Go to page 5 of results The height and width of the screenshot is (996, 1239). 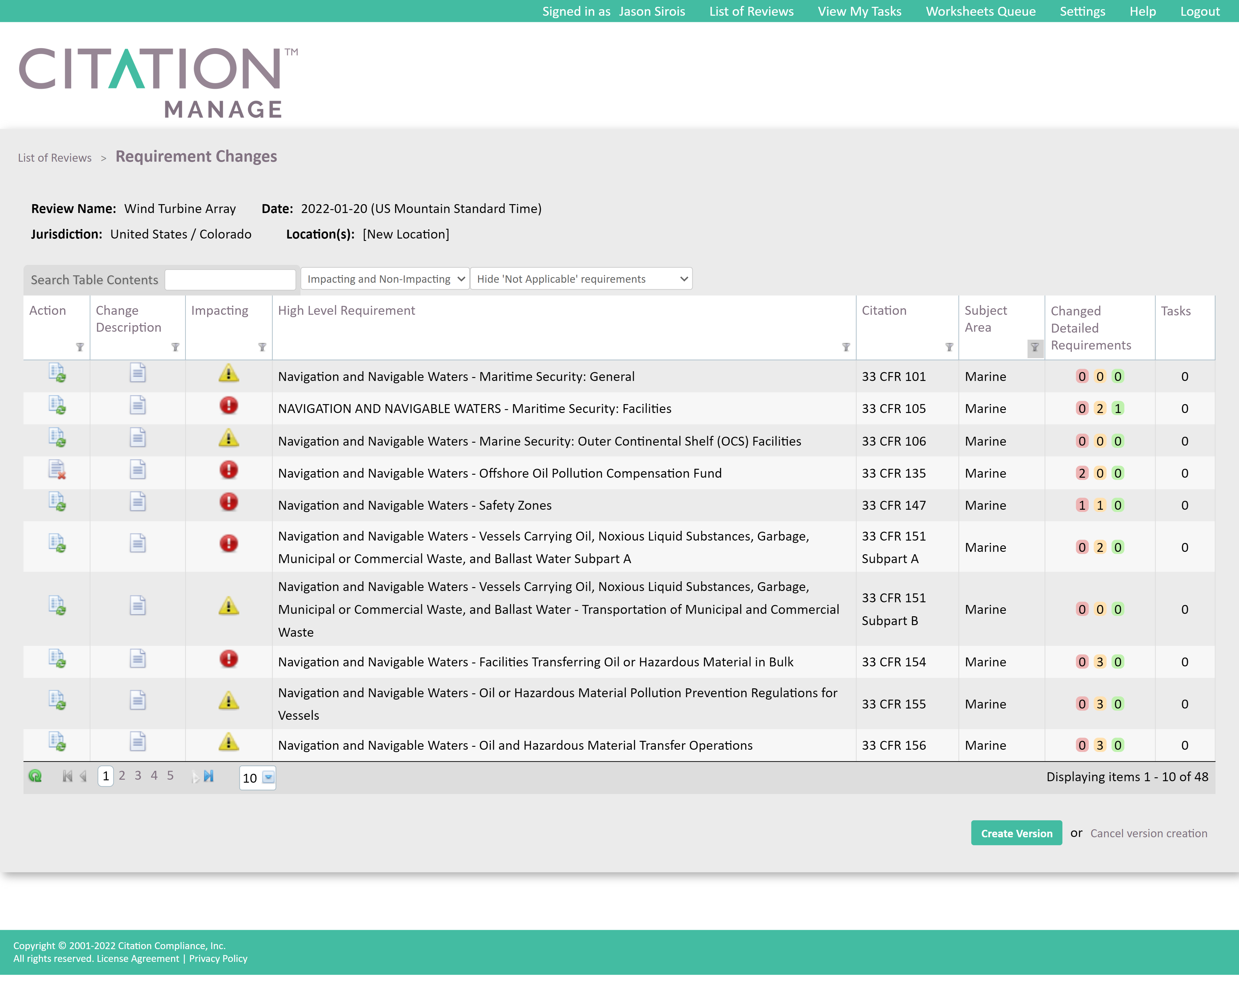(x=170, y=775)
